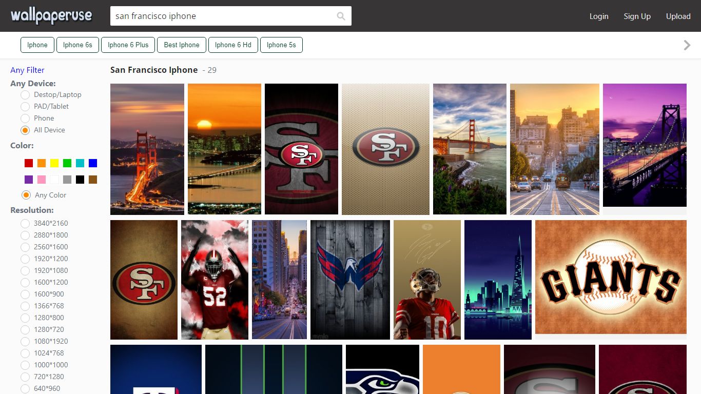This screenshot has height=394, width=701.
Task: Open the orange sunset over bay wallpaper
Action: pos(224,149)
